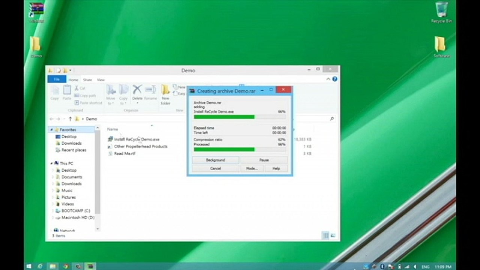Click the Explorer search magnifier icon
The image size is (480, 270).
click(332, 118)
